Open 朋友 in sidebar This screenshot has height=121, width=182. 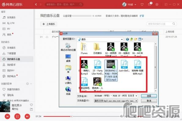point(7,35)
